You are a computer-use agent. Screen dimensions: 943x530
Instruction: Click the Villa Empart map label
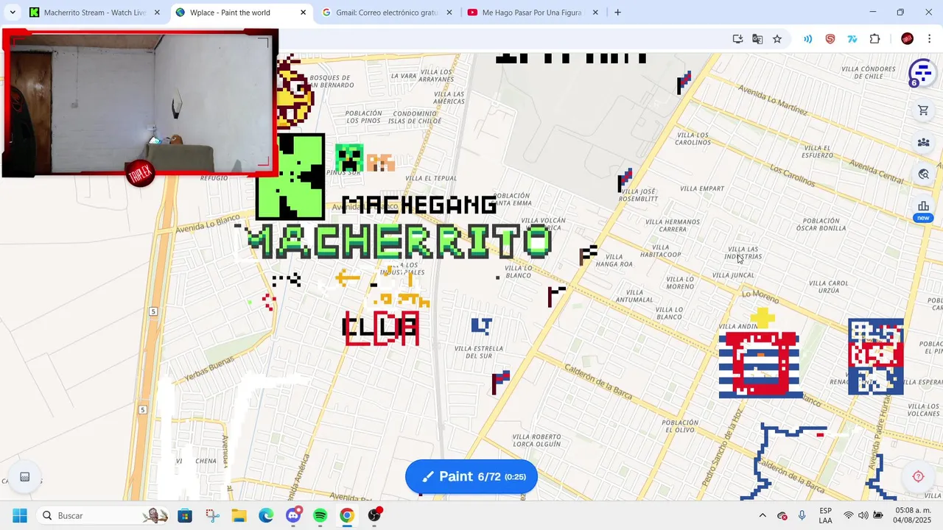702,188
